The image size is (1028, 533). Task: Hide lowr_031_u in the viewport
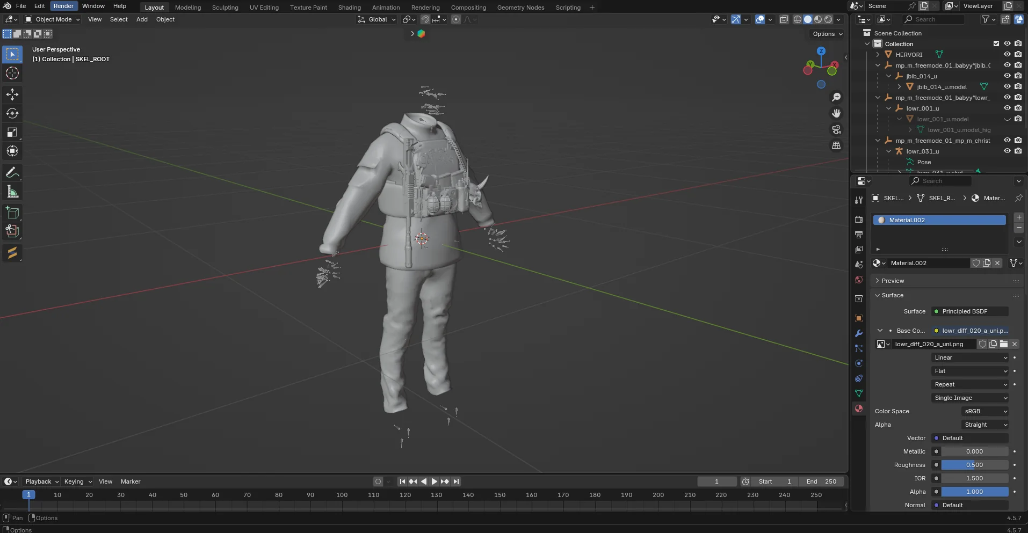pyautogui.click(x=1007, y=151)
